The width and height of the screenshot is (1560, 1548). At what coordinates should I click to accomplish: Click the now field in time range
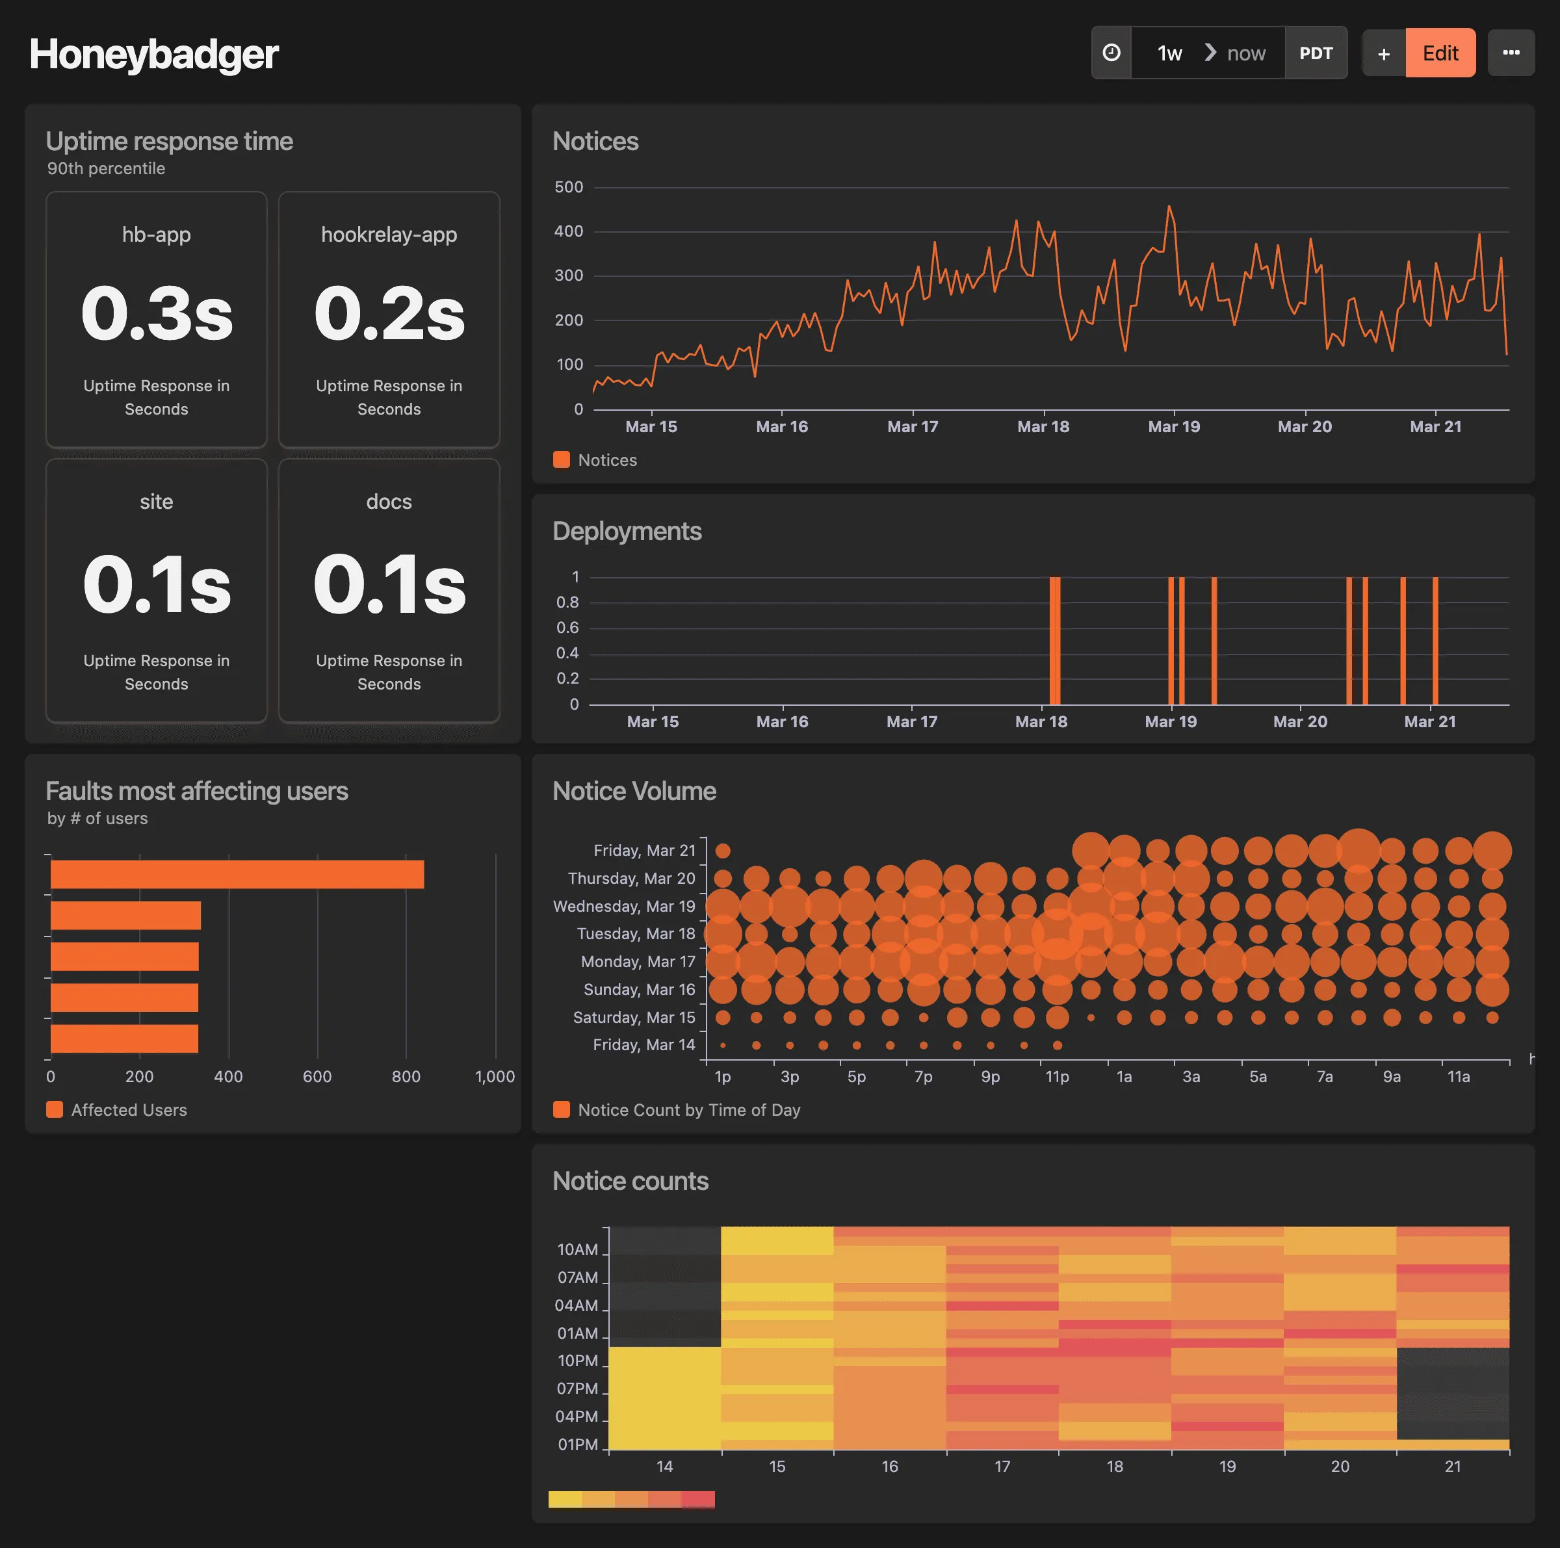click(1246, 53)
